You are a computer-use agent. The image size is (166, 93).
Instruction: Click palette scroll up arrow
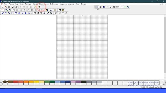(x=1, y=82)
